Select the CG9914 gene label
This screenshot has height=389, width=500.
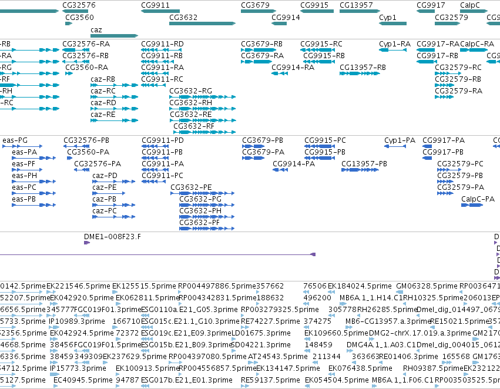[286, 18]
